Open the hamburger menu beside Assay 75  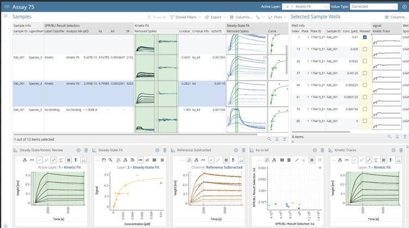pos(7,7)
